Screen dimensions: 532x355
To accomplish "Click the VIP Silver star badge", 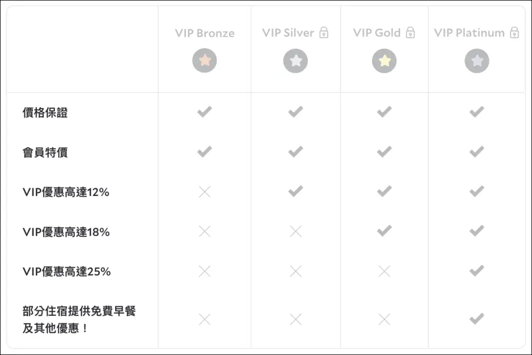I will [x=296, y=60].
